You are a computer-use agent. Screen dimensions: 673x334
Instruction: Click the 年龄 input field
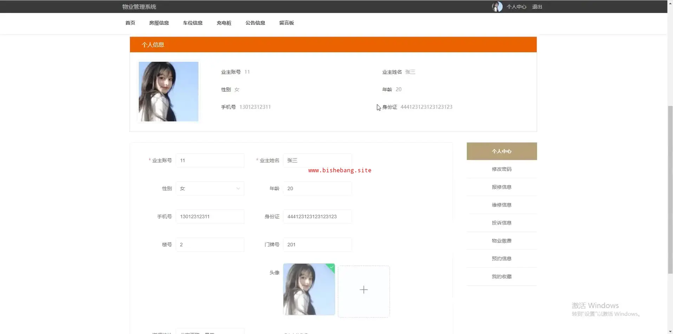318,188
